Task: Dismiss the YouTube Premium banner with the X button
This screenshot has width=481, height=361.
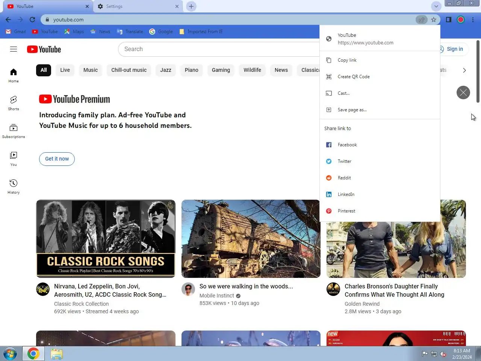Action: click(463, 93)
